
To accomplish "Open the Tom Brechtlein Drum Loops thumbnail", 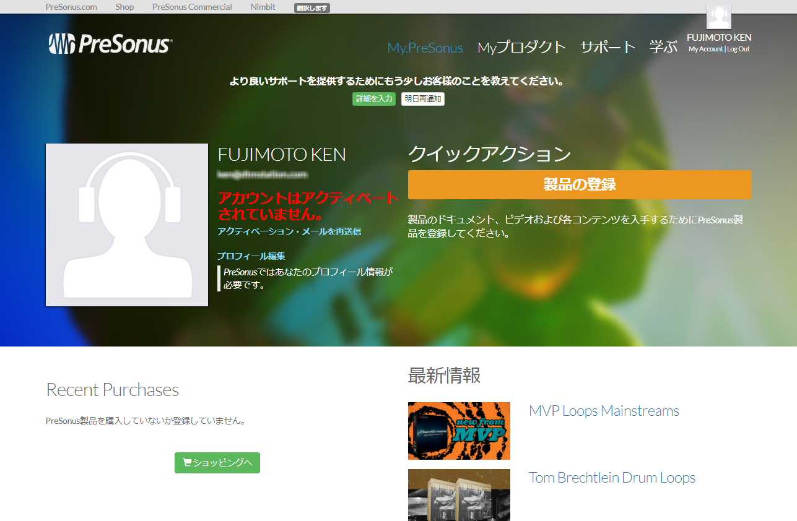I will pos(459,495).
